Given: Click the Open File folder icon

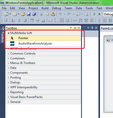Looking at the screenshot, I should [23, 14].
